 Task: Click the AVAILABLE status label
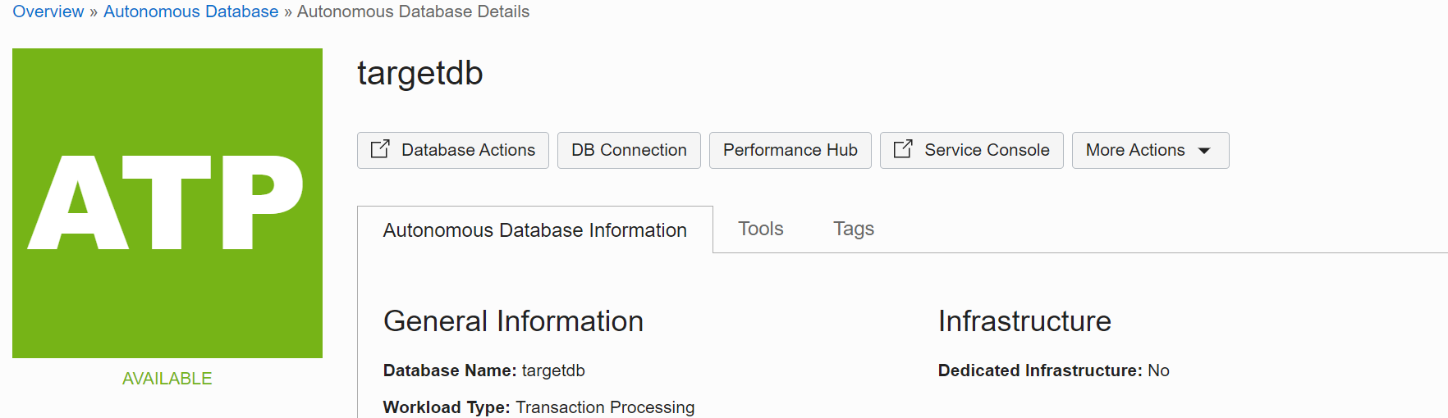pos(167,379)
